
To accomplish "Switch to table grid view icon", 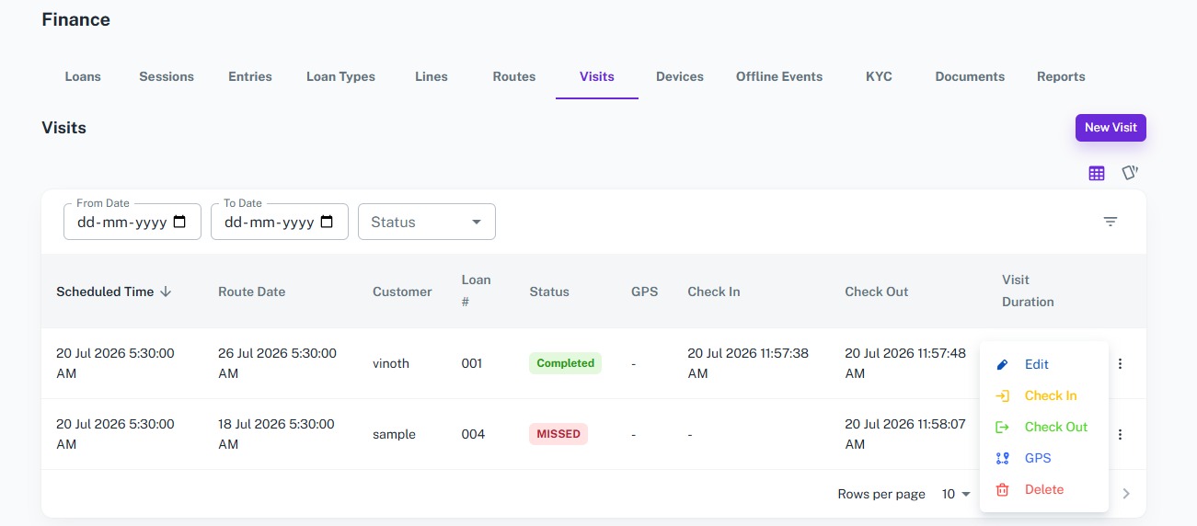I will pos(1096,173).
